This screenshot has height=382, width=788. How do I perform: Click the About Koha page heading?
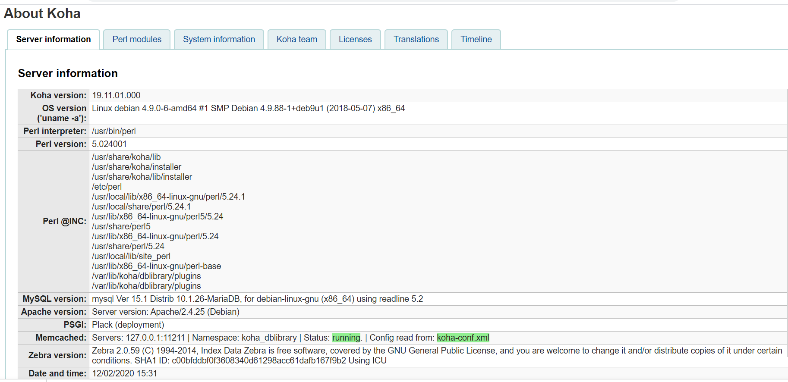tap(42, 14)
